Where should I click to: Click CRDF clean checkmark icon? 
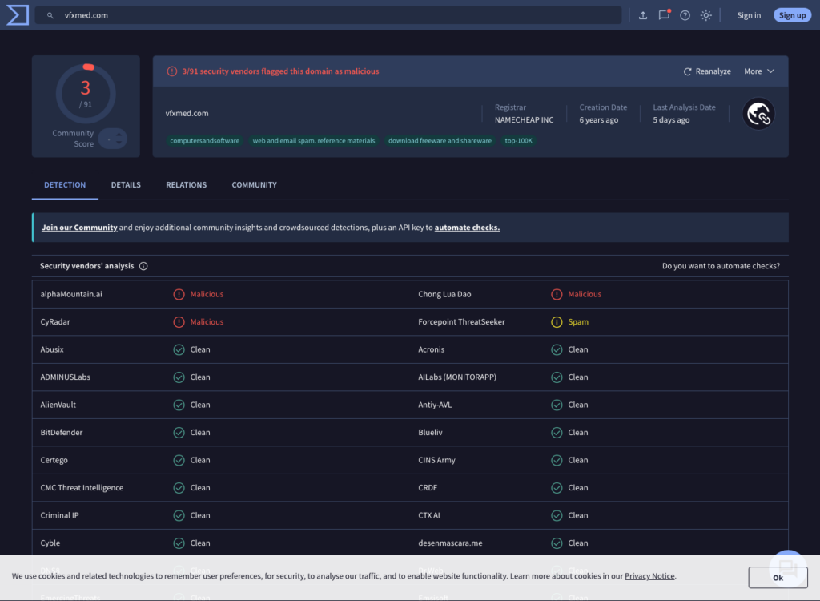[557, 488]
